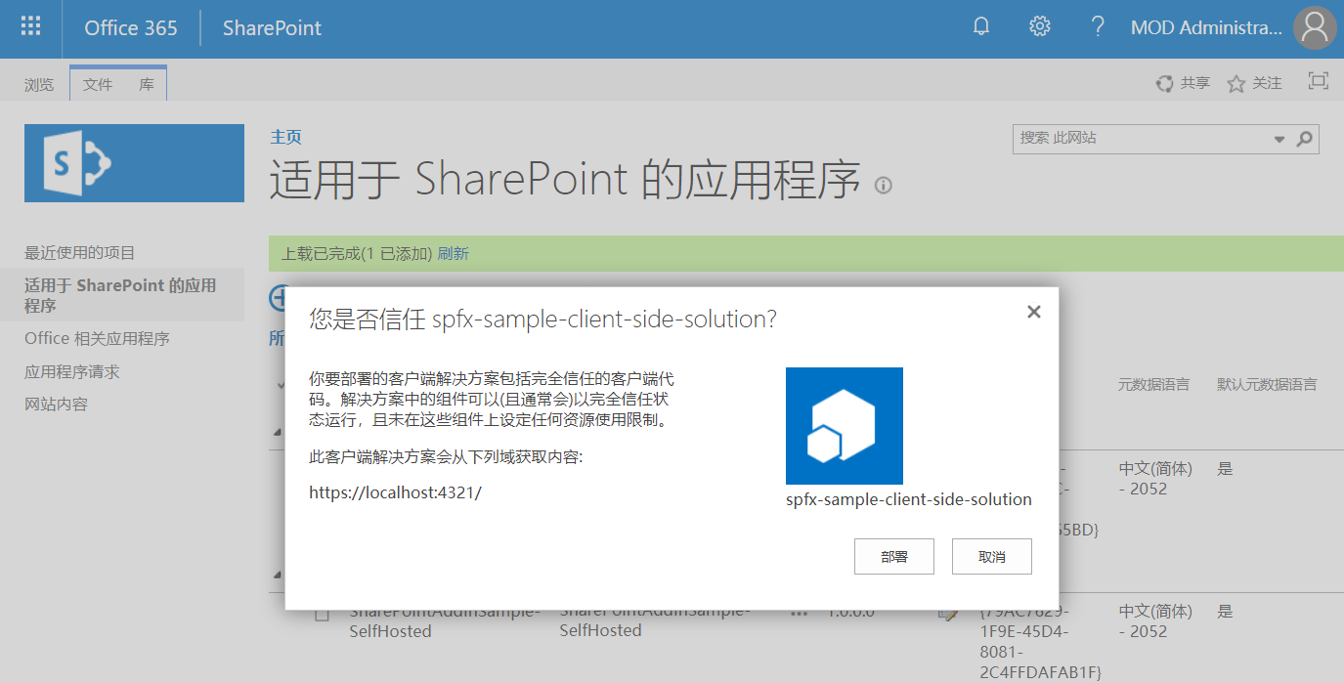This screenshot has height=683, width=1344.
Task: Open the search scope dropdown arrow
Action: 1279,139
